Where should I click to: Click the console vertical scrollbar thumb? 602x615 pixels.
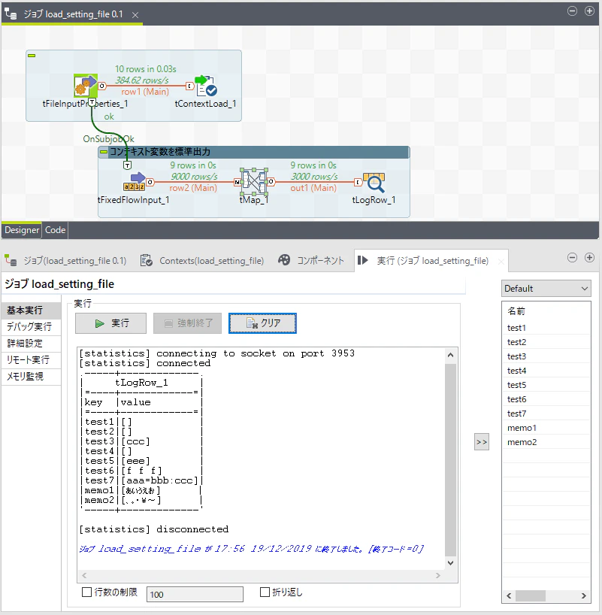451,459
